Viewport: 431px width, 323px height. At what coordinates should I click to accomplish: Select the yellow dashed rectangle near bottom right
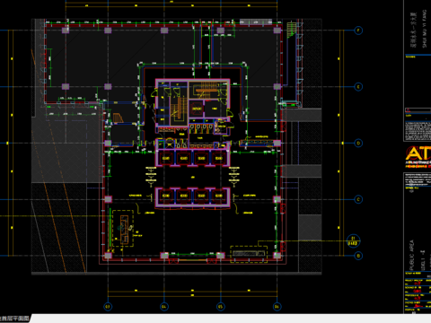[x=249, y=254]
